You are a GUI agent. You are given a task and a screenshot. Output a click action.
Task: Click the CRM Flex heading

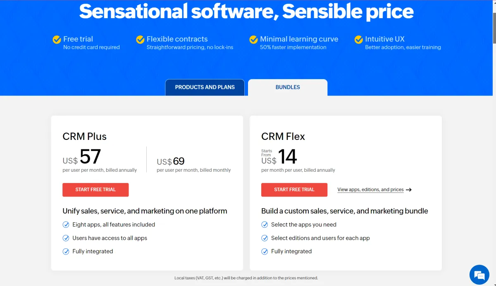[x=283, y=137]
